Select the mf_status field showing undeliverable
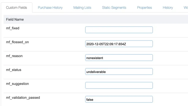Screen dimensions: 188x106 tap(119, 71)
